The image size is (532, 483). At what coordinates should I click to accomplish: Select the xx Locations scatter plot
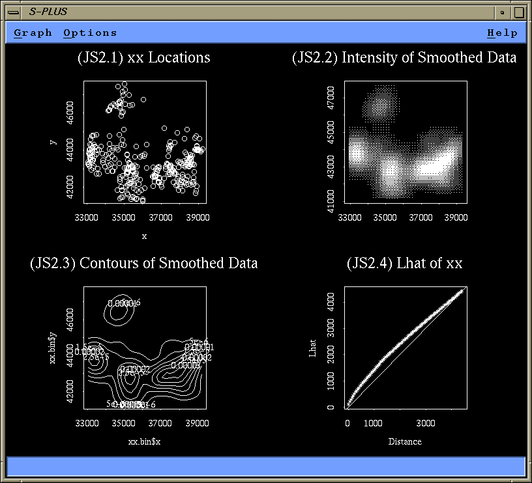pos(145,143)
